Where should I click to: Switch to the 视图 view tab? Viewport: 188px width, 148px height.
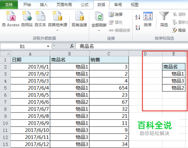click(135, 5)
